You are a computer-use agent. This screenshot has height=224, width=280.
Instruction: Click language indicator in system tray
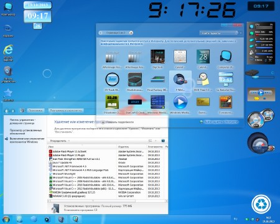235,219
